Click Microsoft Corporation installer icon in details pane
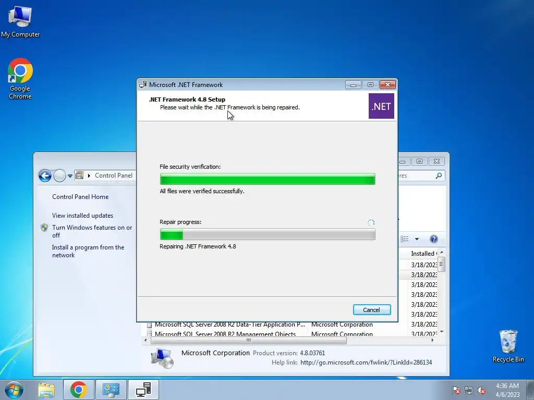534x400 pixels. 163,358
